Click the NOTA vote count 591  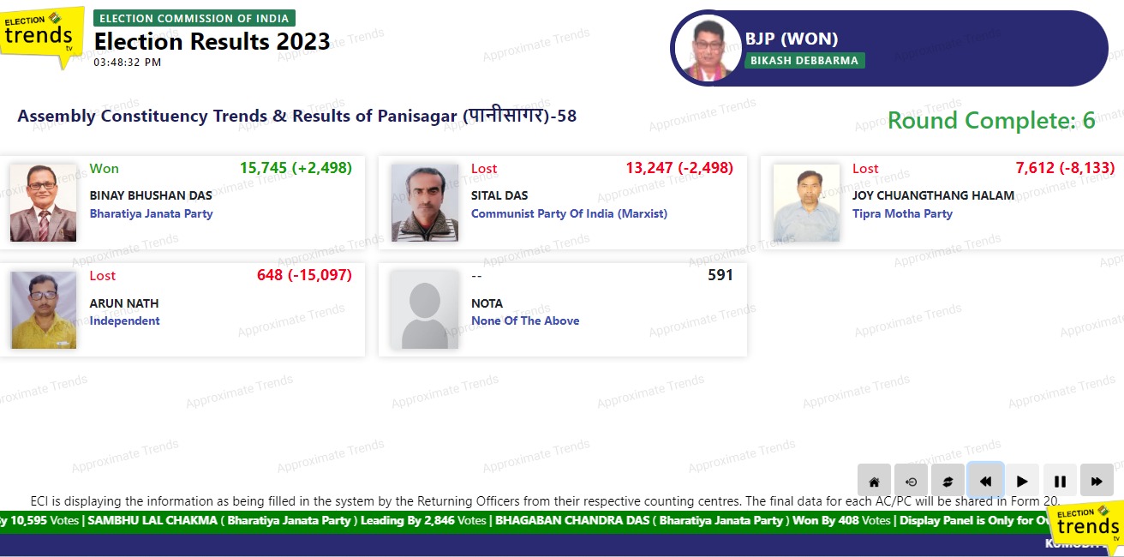(x=720, y=275)
